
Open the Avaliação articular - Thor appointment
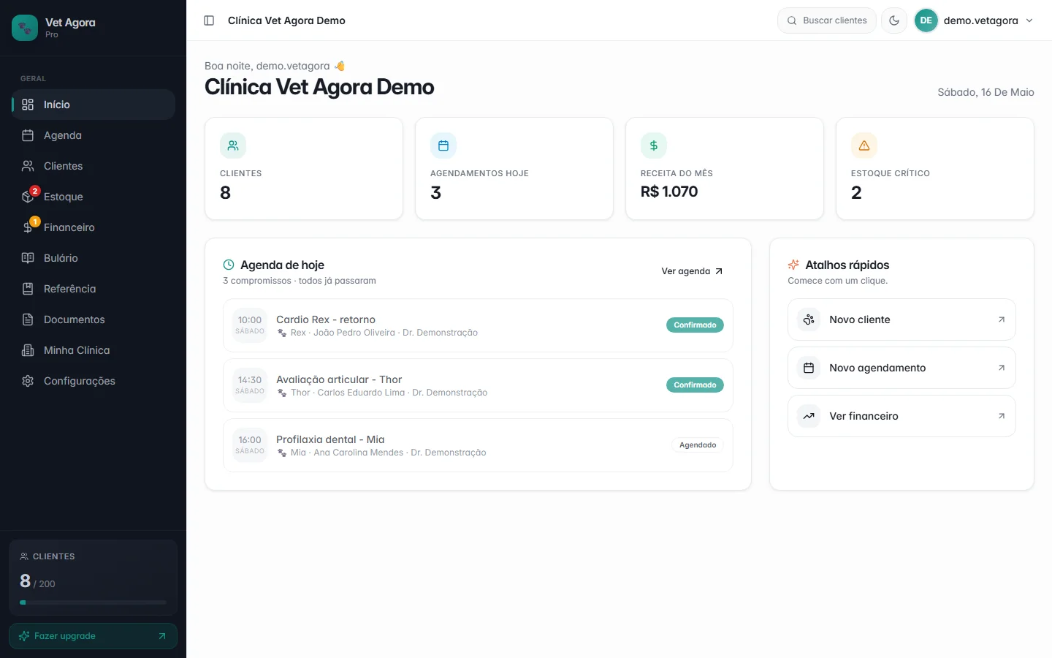[x=478, y=385]
